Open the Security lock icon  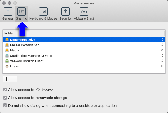(x=66, y=11)
